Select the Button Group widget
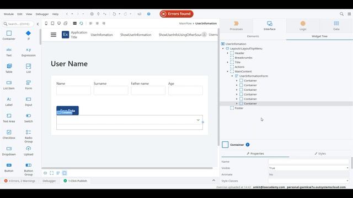The width and height of the screenshot is (353, 198). pyautogui.click(x=28, y=169)
